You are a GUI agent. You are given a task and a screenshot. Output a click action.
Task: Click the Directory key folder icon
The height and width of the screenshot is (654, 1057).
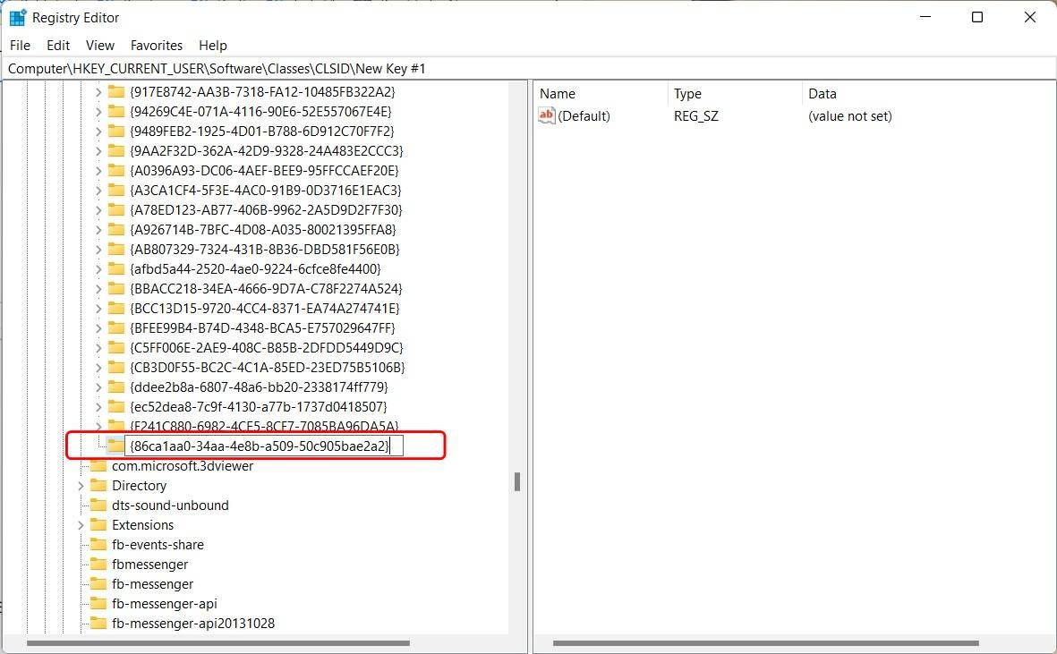click(x=98, y=486)
